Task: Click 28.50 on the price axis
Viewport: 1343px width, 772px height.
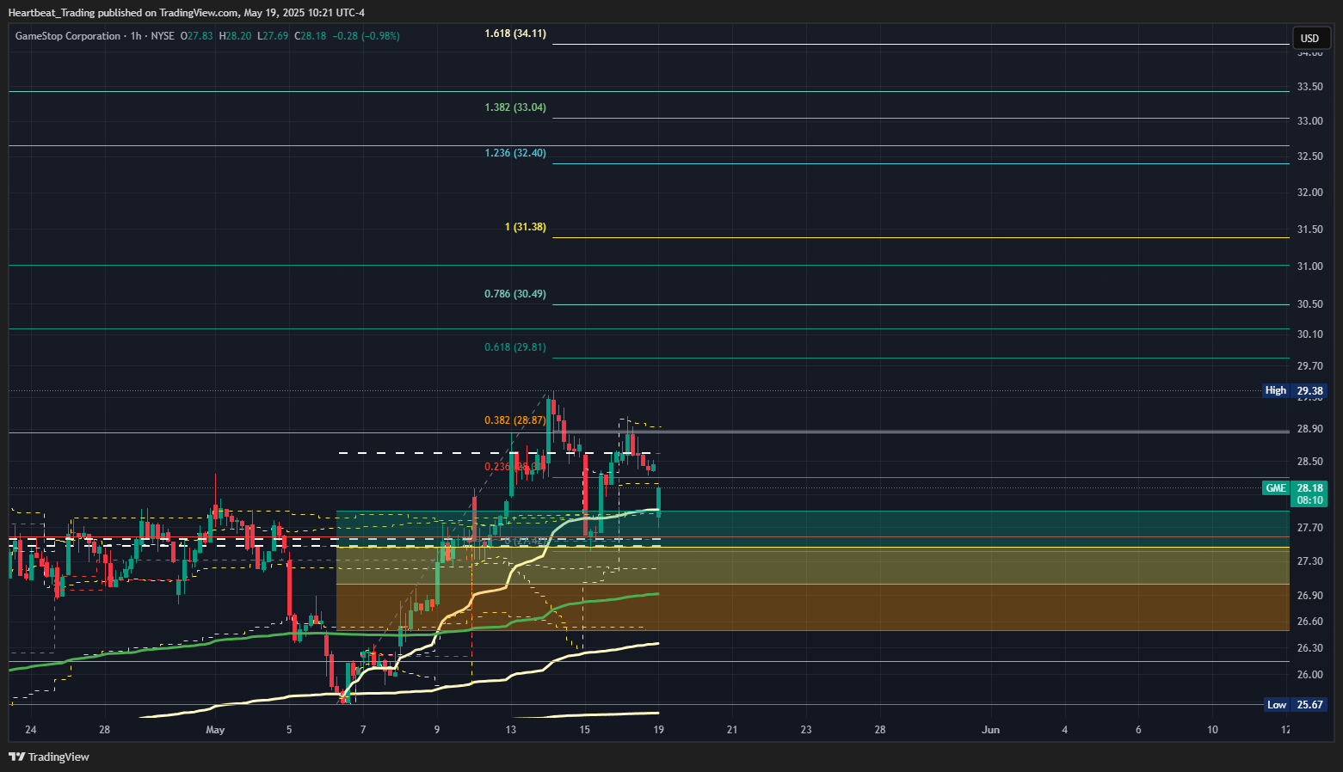Action: point(1310,462)
